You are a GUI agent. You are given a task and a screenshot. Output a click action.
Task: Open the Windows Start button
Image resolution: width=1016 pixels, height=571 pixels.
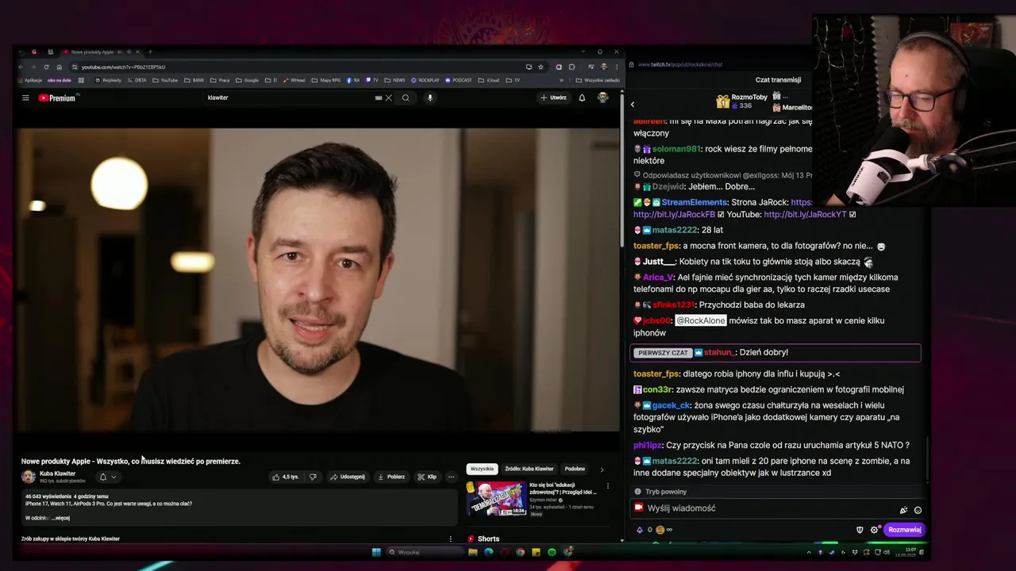tap(376, 552)
